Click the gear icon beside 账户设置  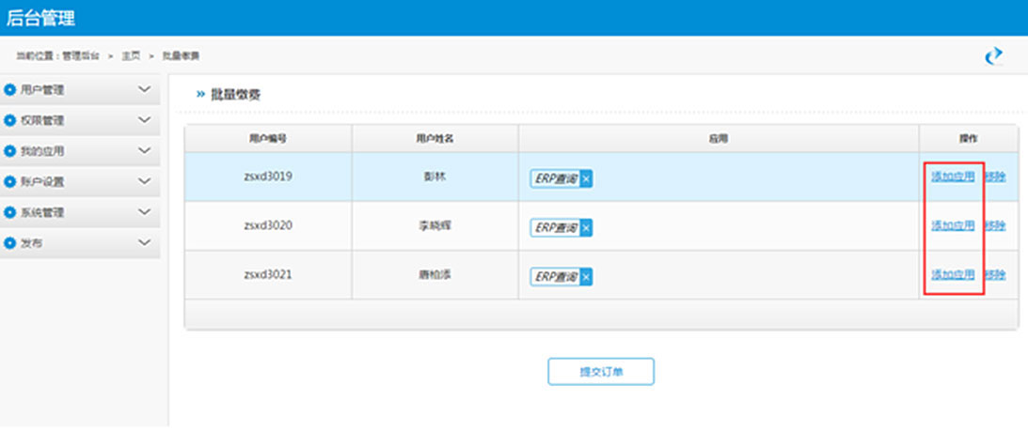tap(10, 181)
